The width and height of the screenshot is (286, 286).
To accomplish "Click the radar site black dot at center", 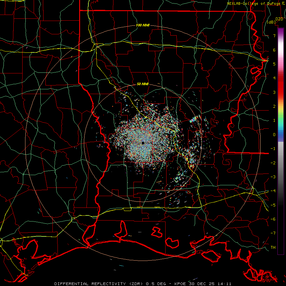I will [143, 143].
